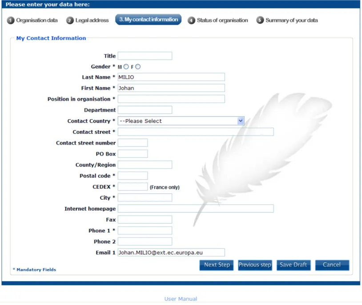Click step 4 circle icon for Status of organisation
This screenshot has width=362, height=305.
[191, 20]
